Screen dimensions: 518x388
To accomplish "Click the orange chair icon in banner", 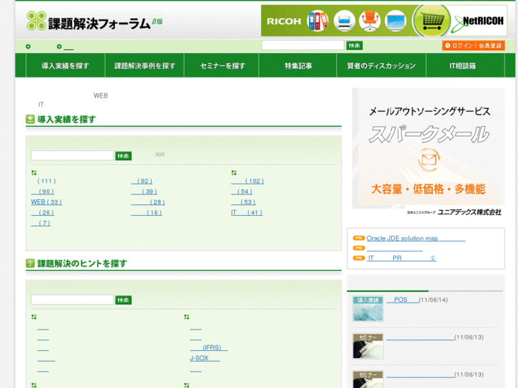I will pyautogui.click(x=370, y=21).
